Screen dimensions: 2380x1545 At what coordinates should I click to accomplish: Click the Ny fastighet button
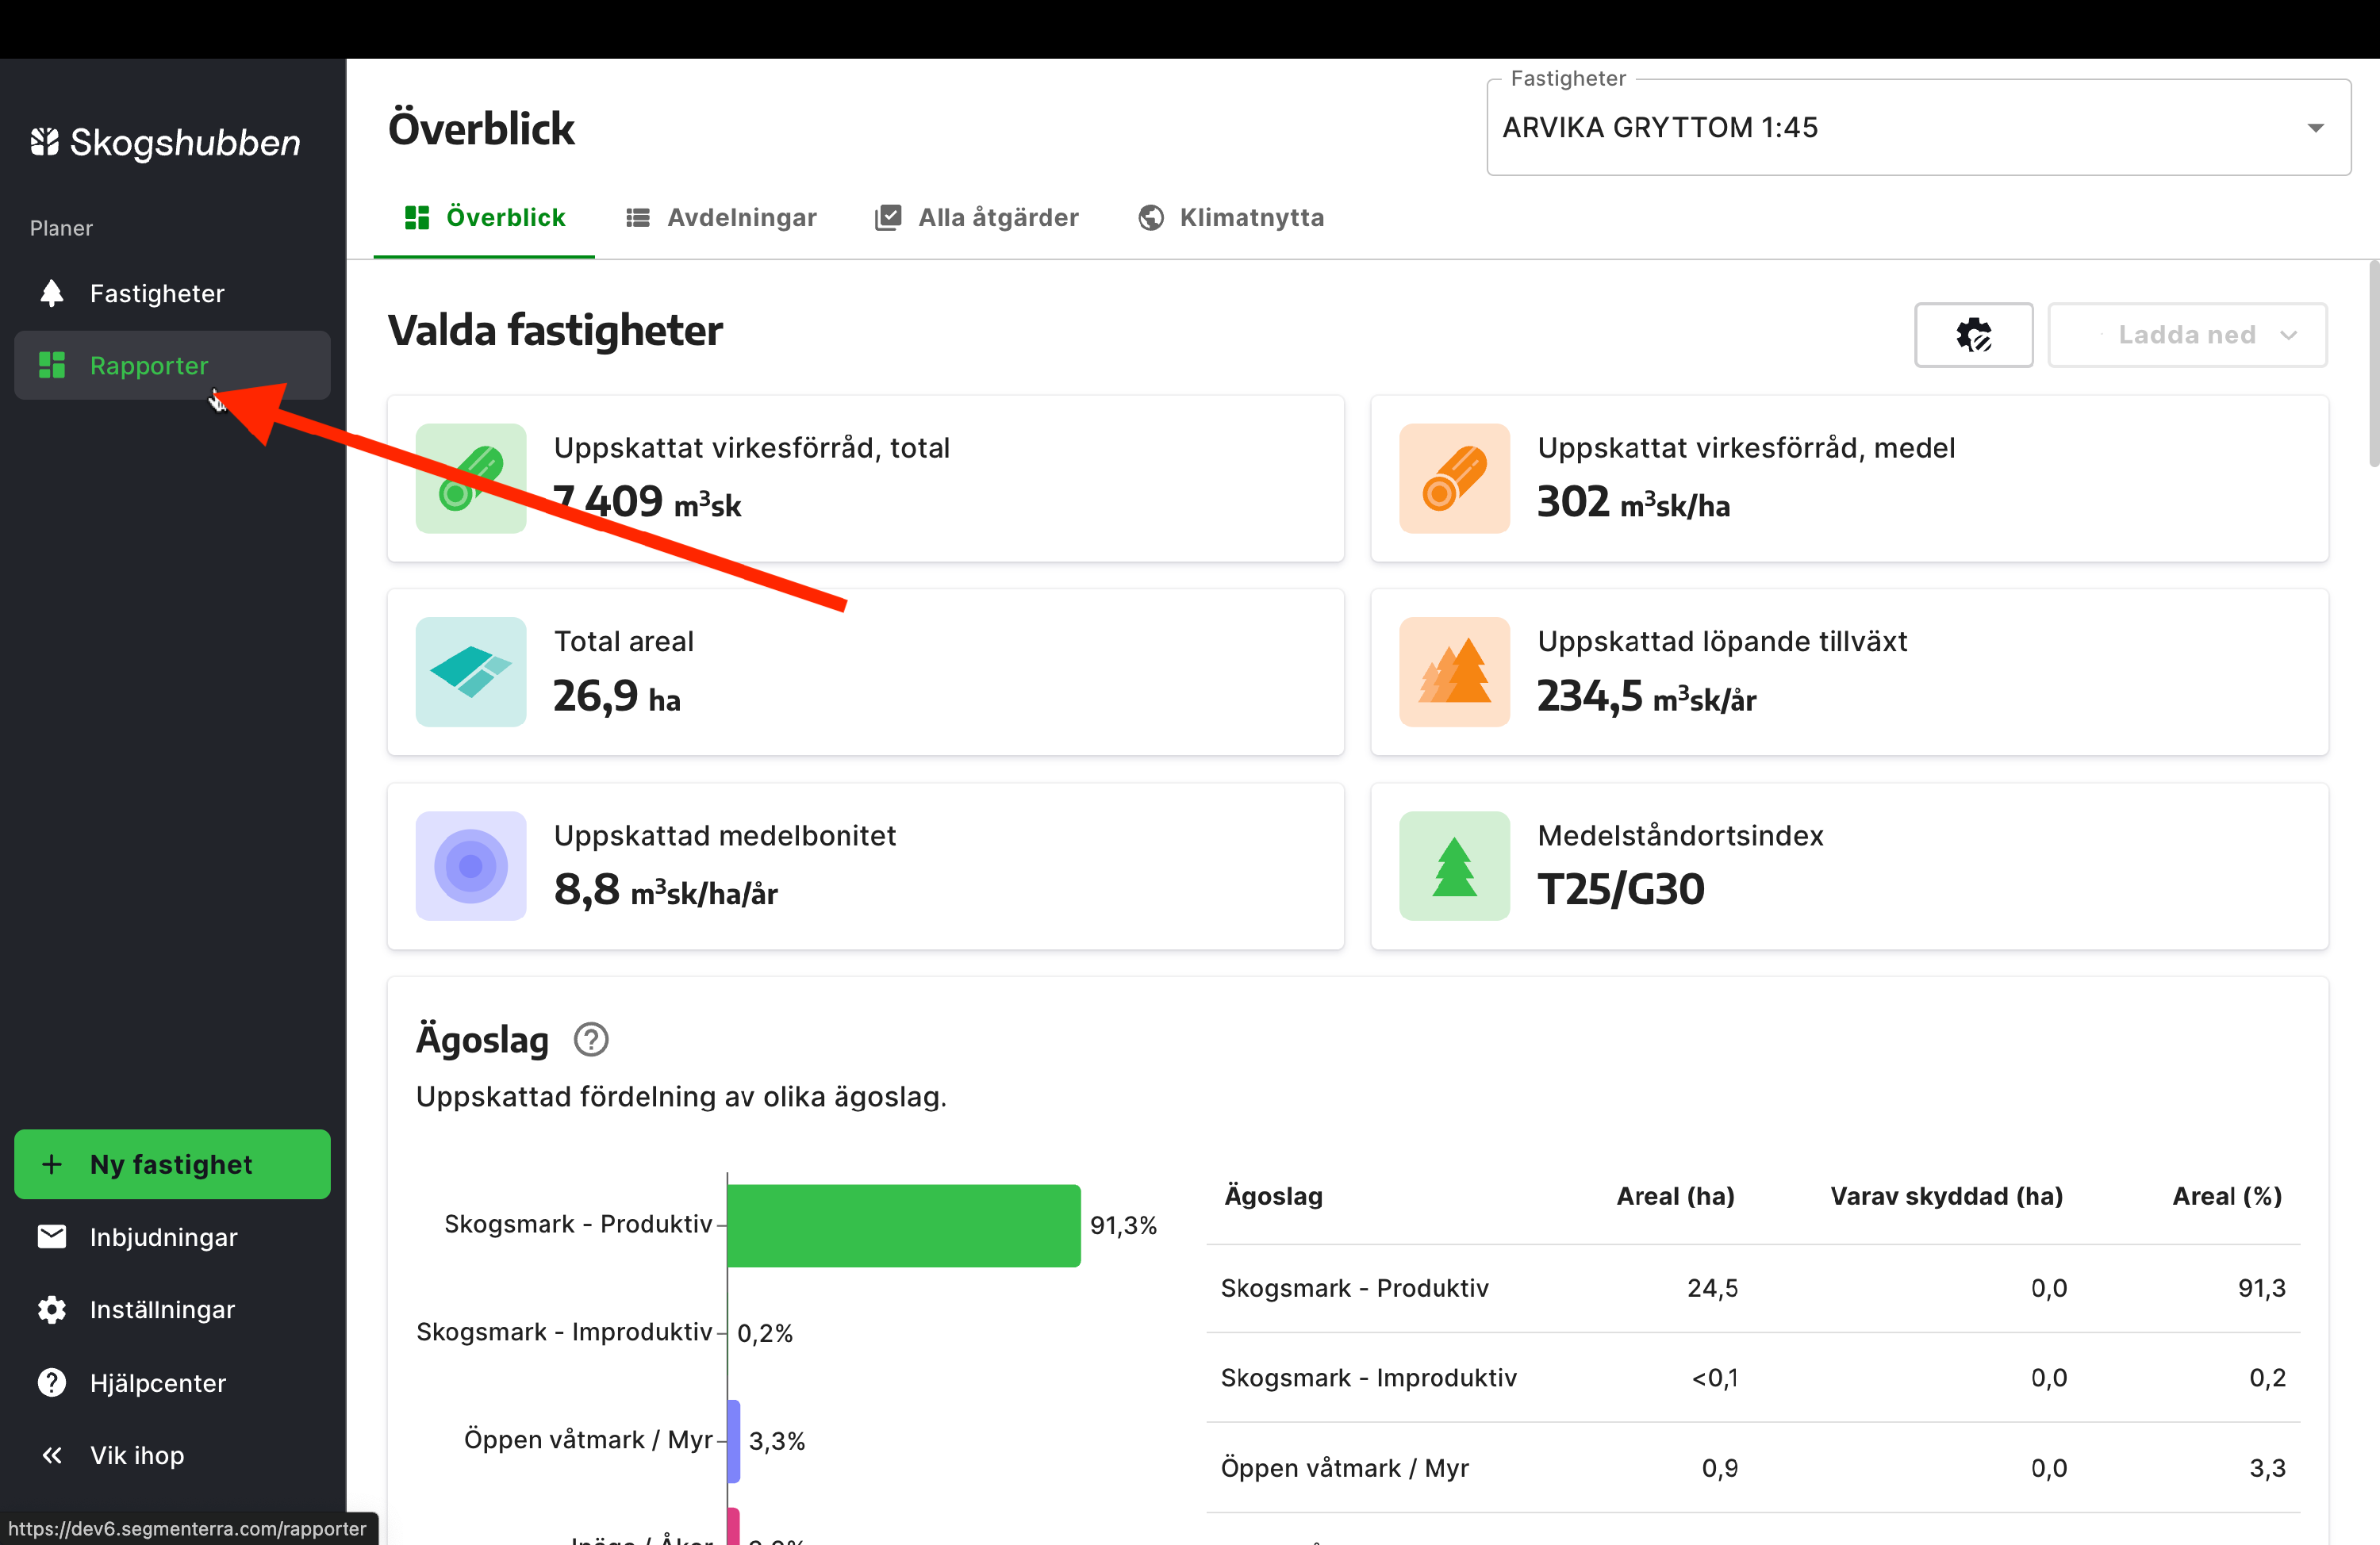coord(172,1164)
